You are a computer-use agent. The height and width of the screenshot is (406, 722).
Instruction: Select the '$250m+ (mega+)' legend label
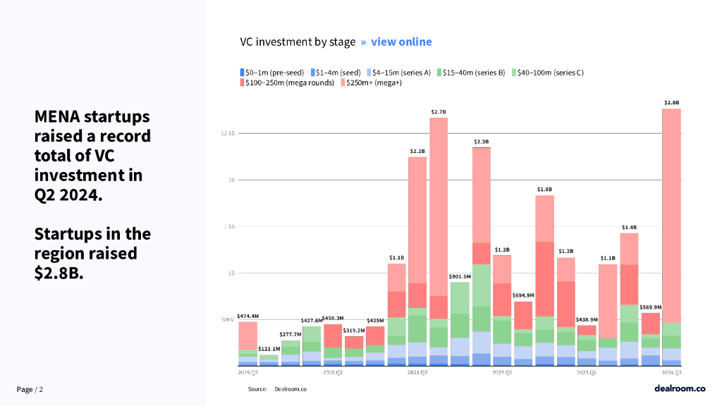pos(374,83)
